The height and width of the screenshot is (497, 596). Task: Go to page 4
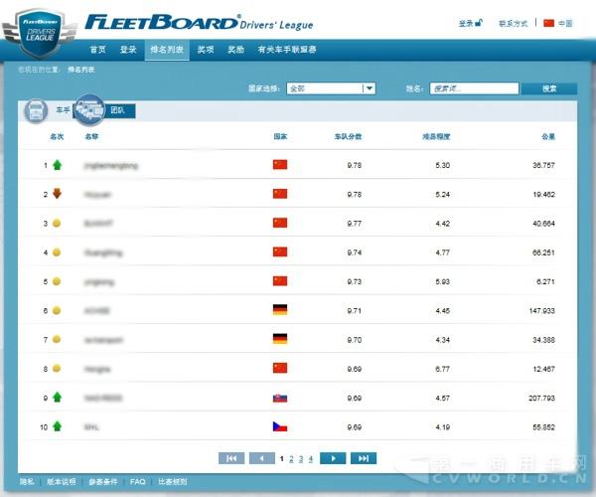point(311,459)
